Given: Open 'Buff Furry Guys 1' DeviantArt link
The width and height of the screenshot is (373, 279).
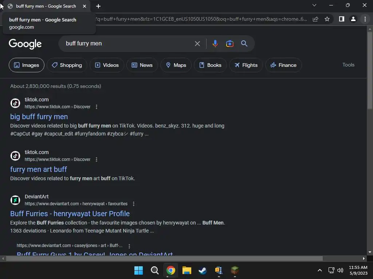Looking at the screenshot, I should click(95, 253).
